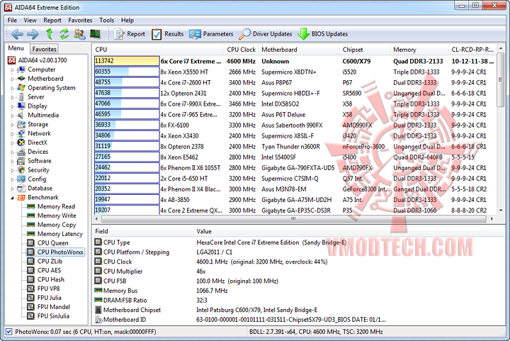Open Results from the toolbar
The image size is (510, 341).
[167, 34]
